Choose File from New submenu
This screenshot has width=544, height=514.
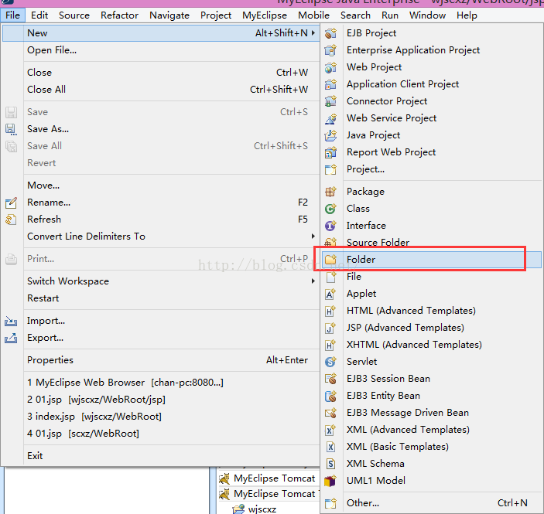431,277
